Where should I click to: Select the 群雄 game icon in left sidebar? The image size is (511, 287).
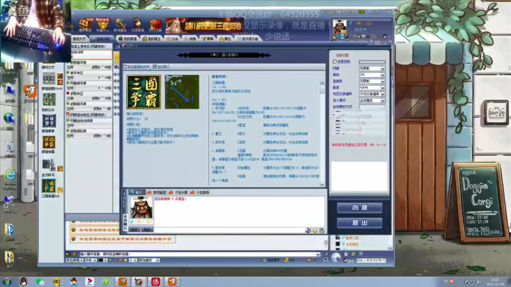(x=49, y=121)
